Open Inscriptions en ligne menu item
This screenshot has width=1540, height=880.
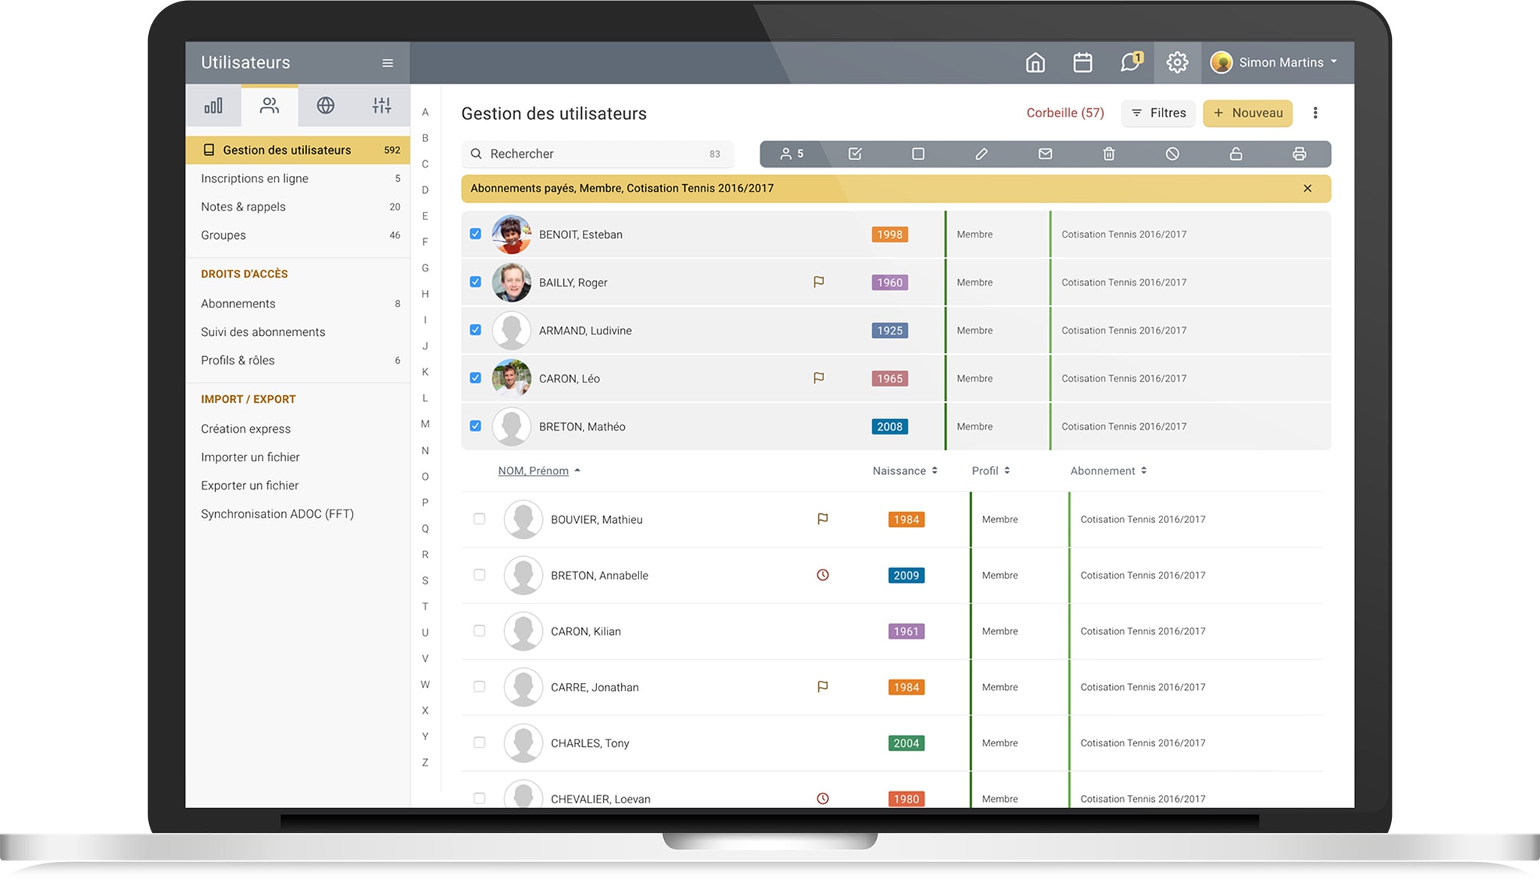254,178
